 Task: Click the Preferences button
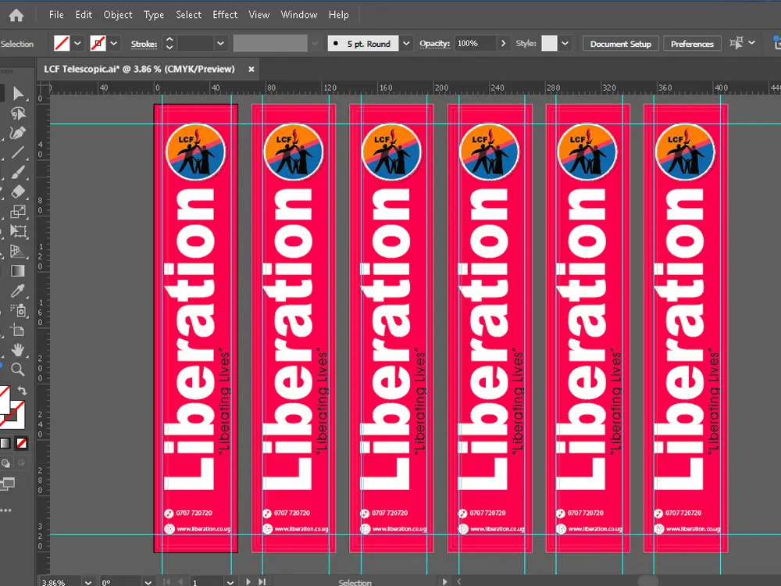(692, 44)
